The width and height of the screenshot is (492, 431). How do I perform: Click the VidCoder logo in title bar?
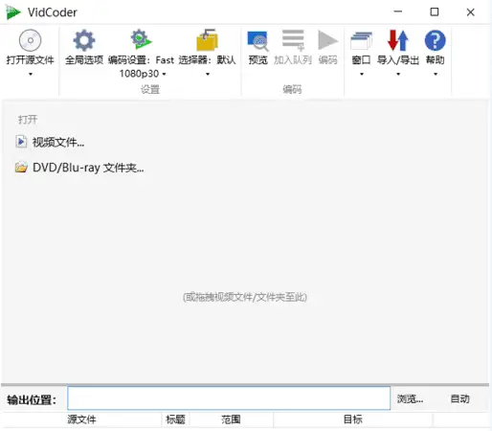point(13,12)
